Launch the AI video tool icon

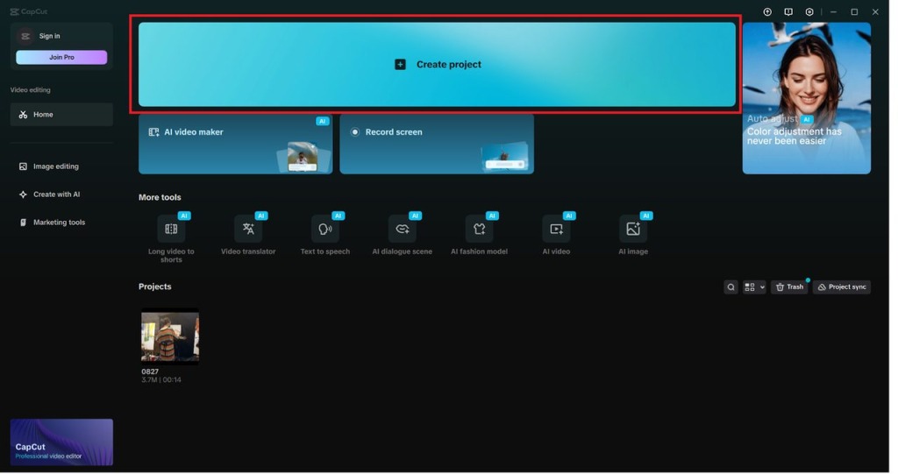pos(556,230)
